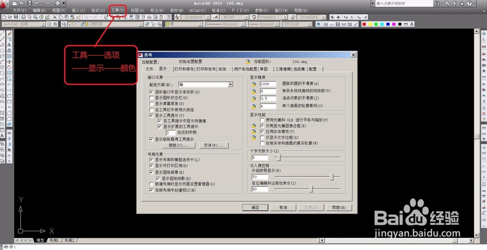Click Plot printer icon in quick access toolbar
Viewport: 487px width, 250px height.
click(57, 3)
